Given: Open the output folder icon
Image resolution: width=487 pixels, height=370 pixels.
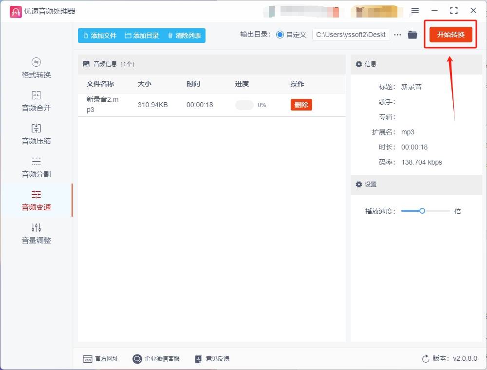Looking at the screenshot, I should tap(412, 35).
